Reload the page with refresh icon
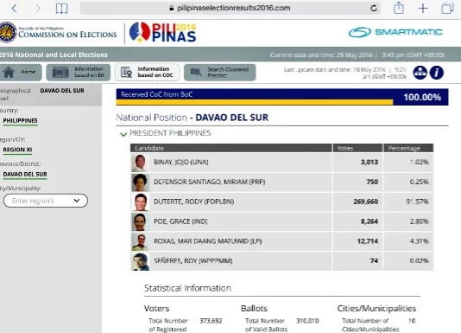This screenshot has width=461, height=333. click(x=374, y=9)
